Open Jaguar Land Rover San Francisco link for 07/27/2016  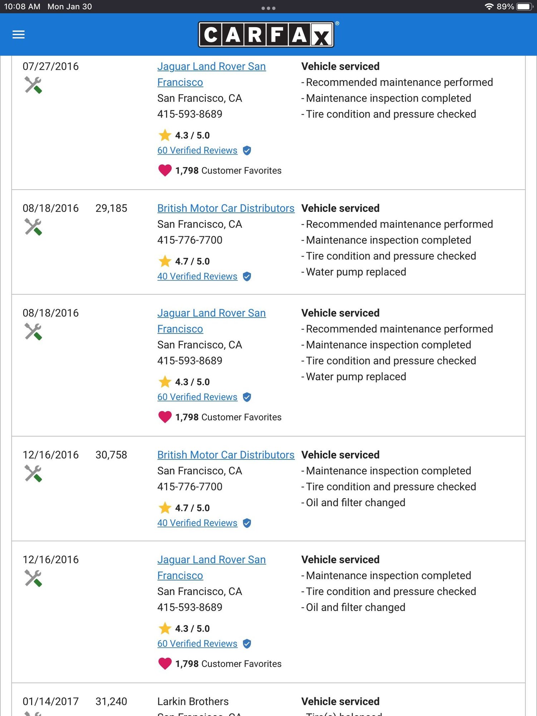tap(212, 74)
